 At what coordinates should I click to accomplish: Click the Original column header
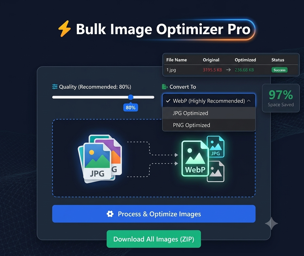click(x=211, y=60)
